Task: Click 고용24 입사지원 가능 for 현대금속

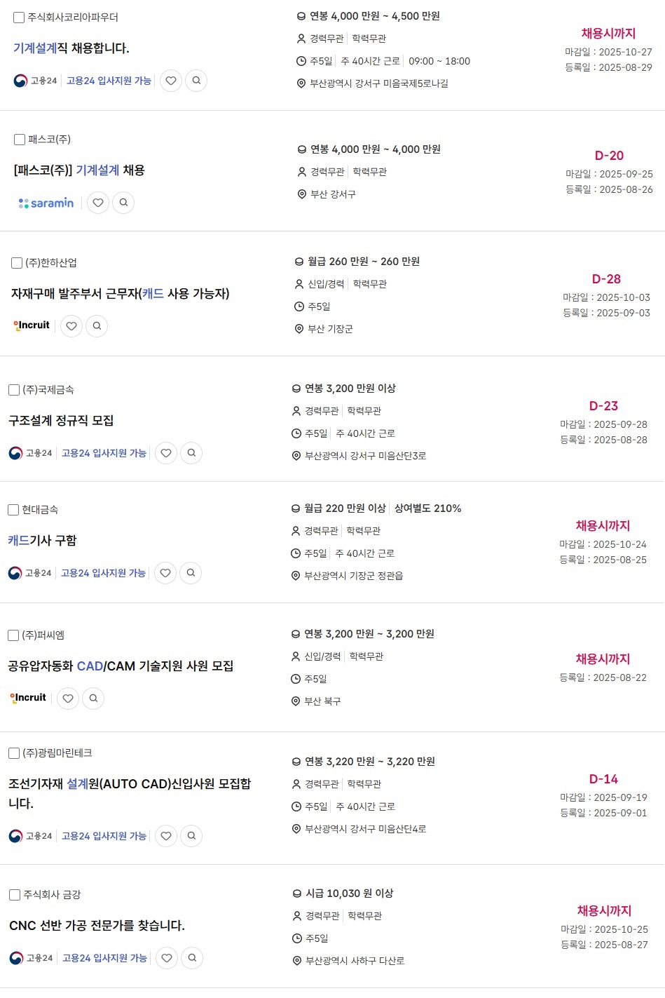Action: (x=103, y=573)
